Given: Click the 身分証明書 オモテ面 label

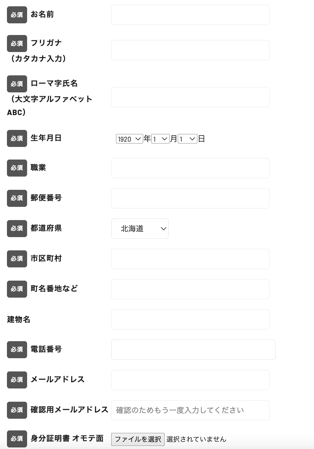Looking at the screenshot, I should click(x=67, y=439).
